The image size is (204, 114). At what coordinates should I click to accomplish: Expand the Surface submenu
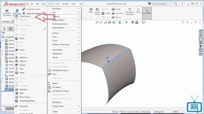click(x=64, y=33)
